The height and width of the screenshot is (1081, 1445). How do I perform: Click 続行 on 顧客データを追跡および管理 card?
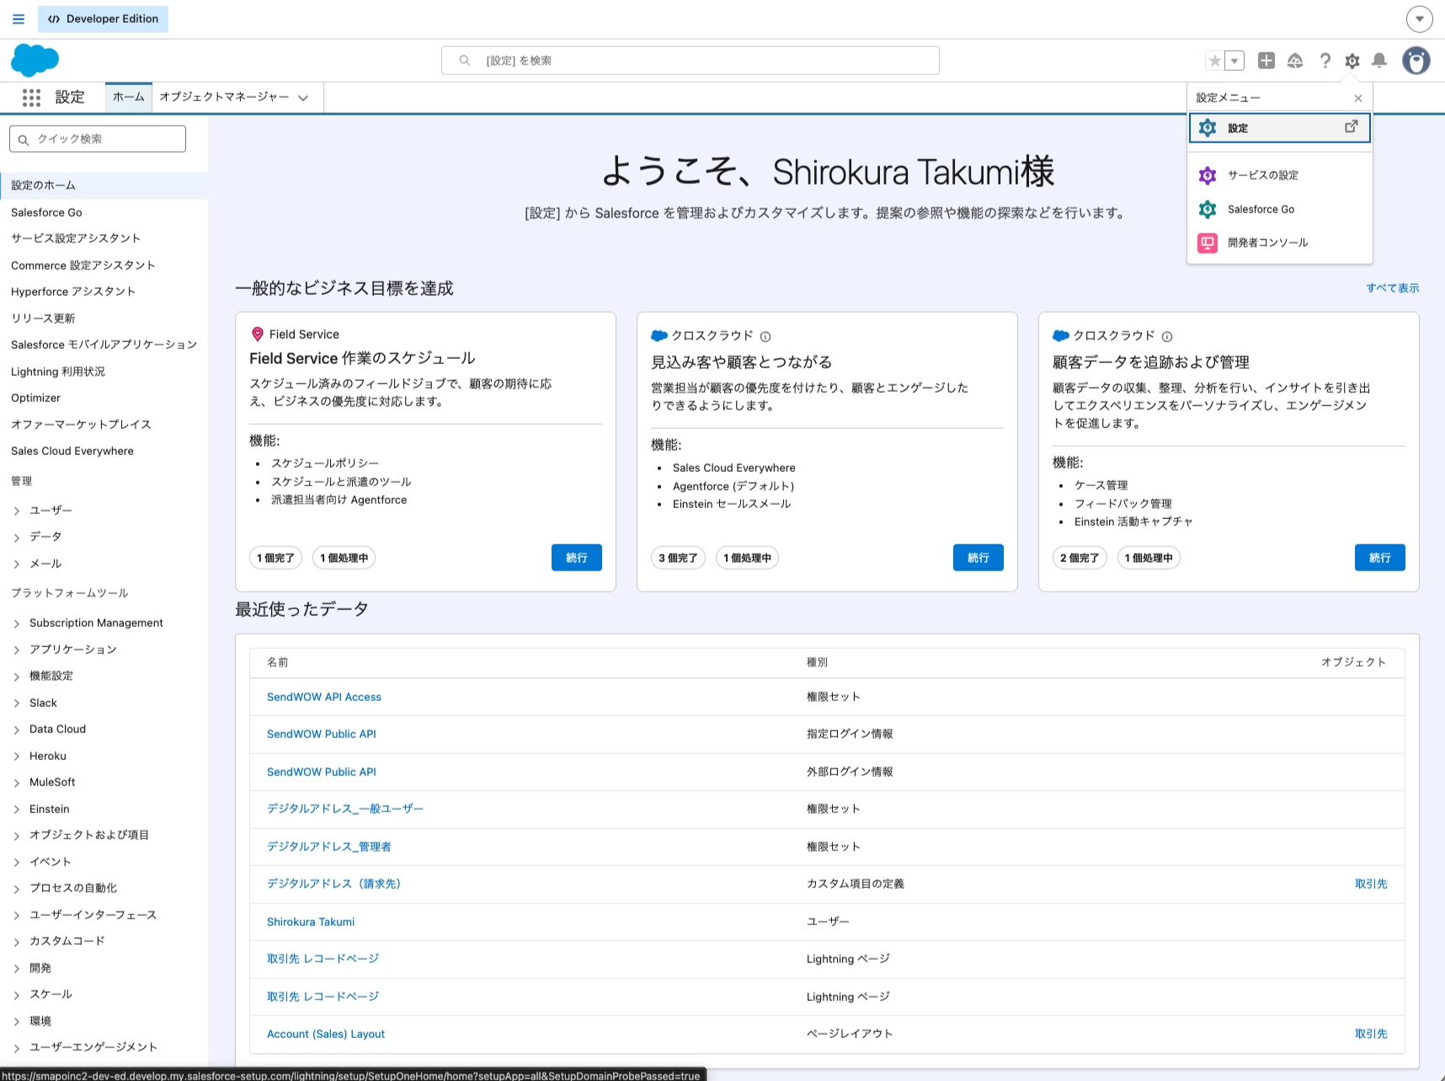coord(1380,558)
